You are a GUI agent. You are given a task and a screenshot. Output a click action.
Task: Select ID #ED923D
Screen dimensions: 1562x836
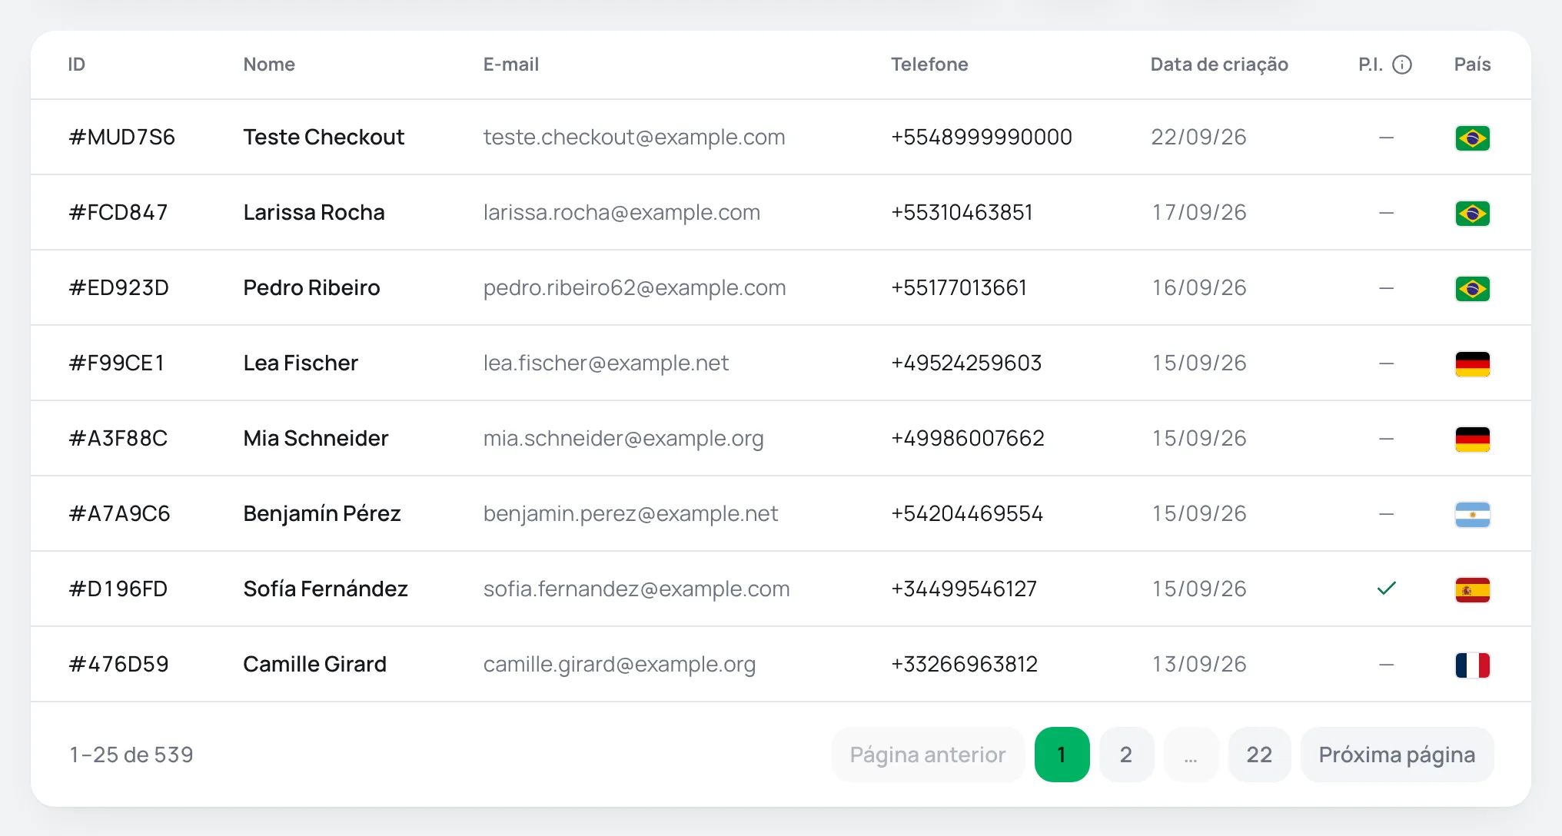[119, 287]
